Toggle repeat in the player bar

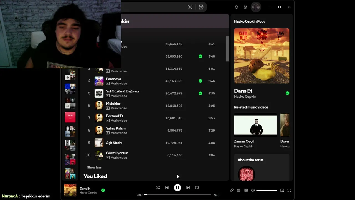(197, 188)
